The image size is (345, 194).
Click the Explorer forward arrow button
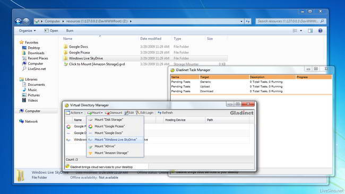point(26,21)
